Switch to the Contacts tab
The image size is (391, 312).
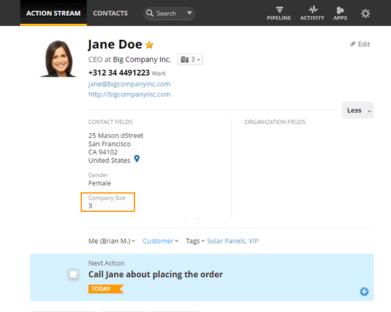pyautogui.click(x=110, y=13)
